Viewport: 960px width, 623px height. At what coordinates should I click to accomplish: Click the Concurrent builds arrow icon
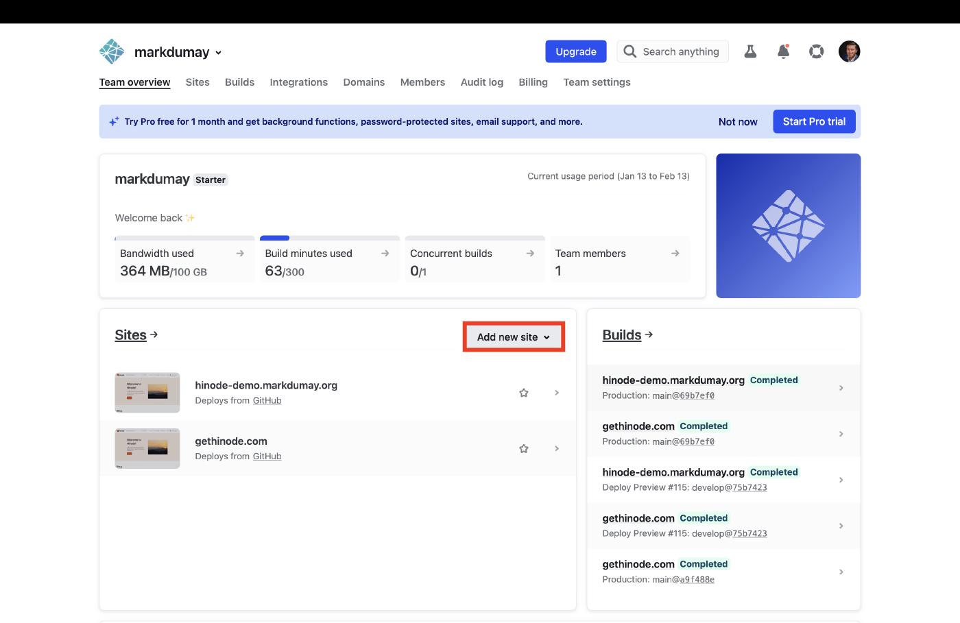click(530, 254)
